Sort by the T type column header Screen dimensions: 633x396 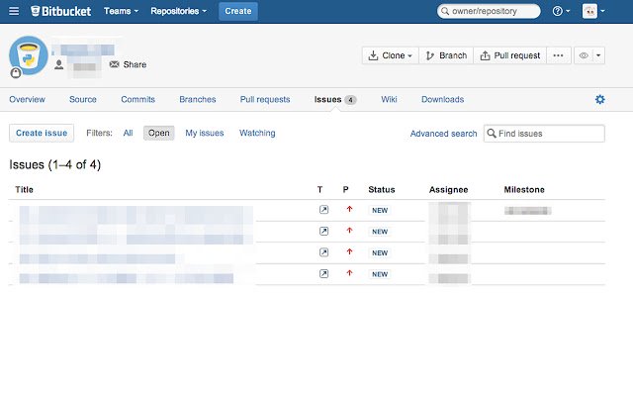[319, 189]
